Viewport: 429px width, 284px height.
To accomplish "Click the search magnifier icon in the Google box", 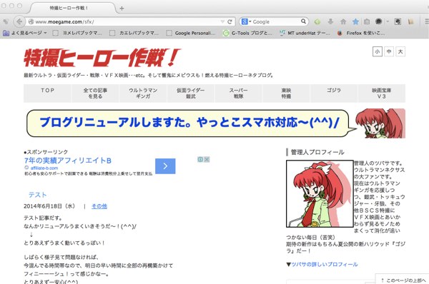I will click(303, 21).
